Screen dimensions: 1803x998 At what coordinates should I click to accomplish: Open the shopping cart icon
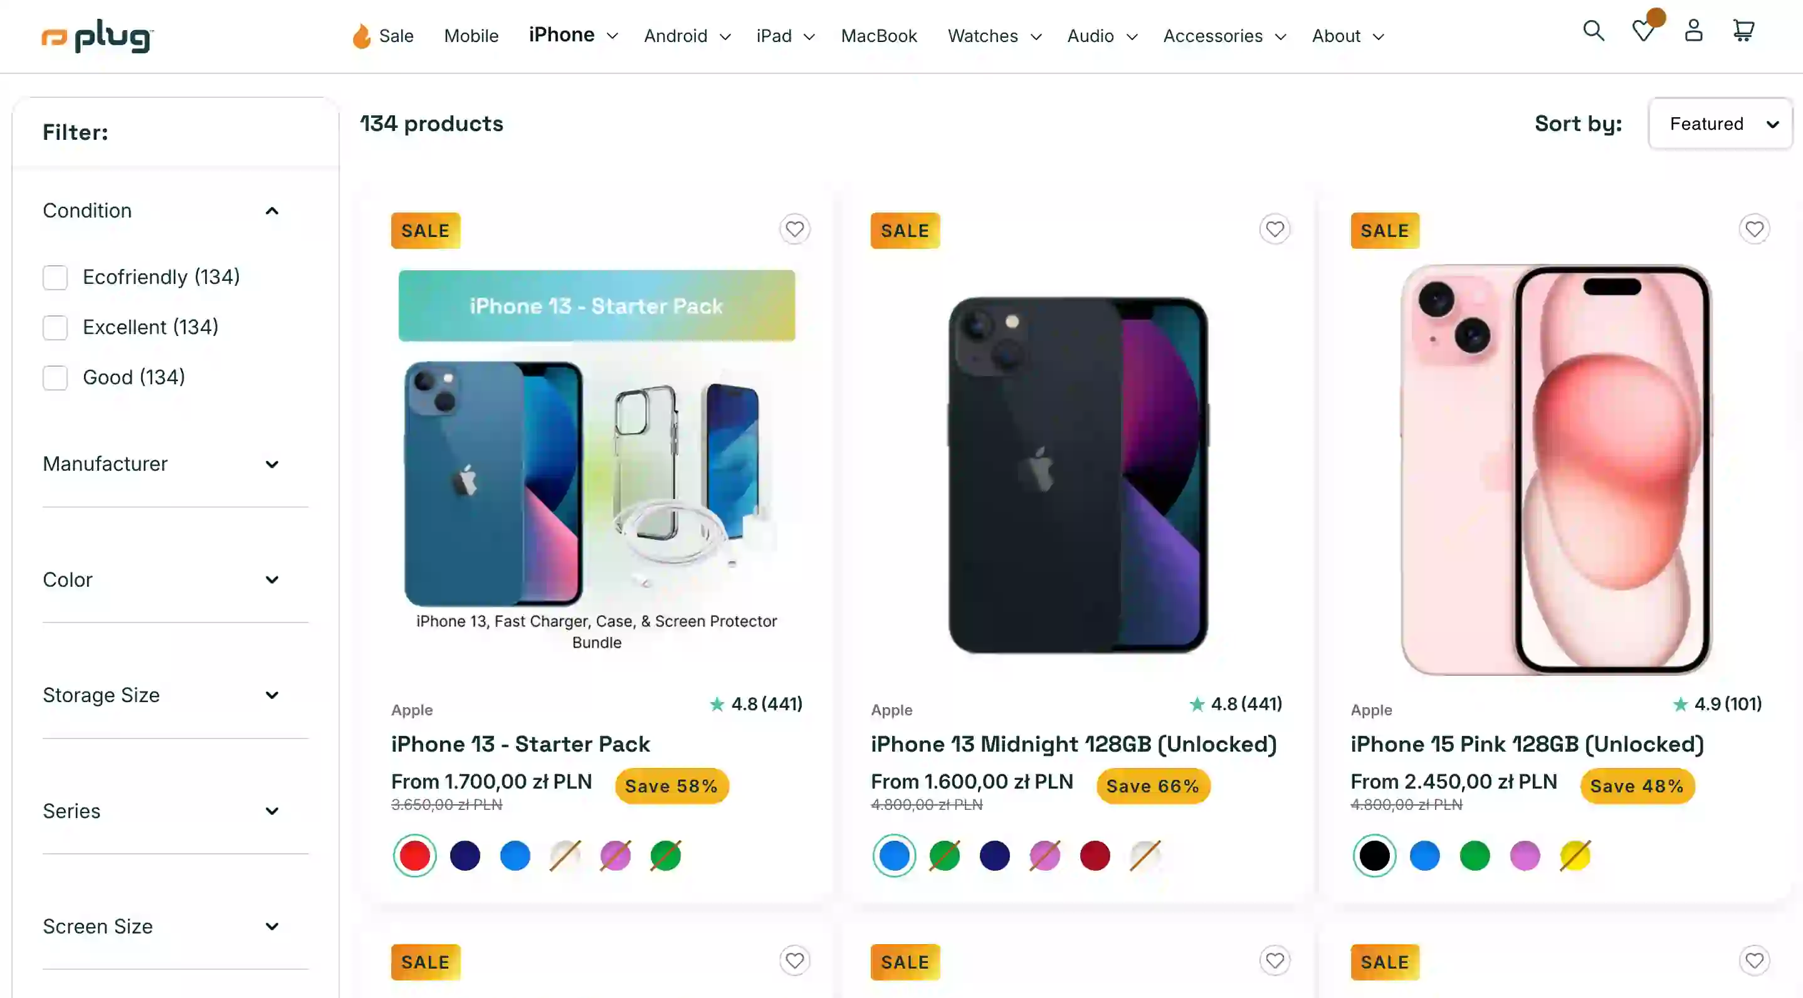1743,31
